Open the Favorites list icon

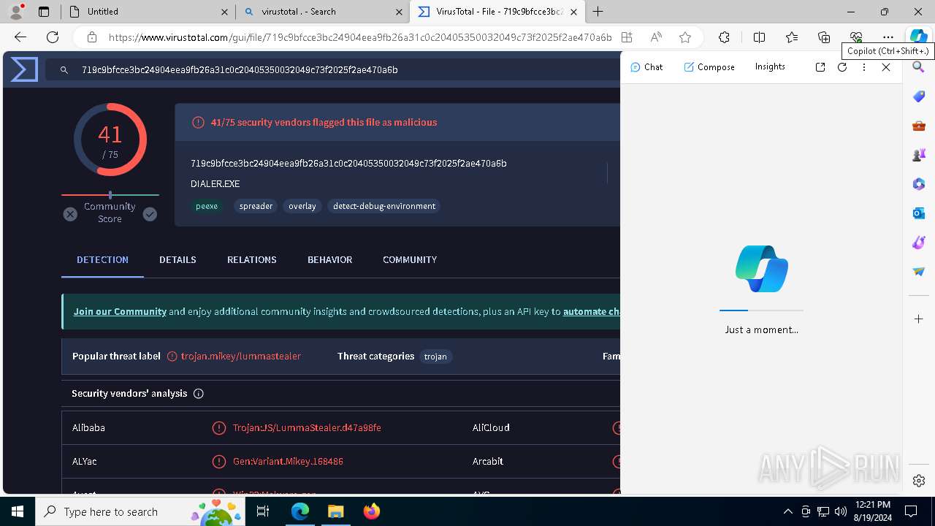[x=792, y=37]
